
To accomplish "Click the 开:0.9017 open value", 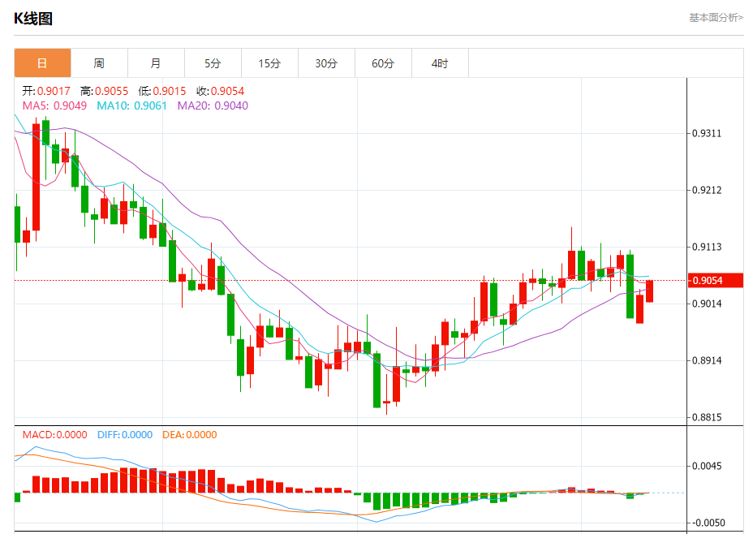I will point(46,91).
